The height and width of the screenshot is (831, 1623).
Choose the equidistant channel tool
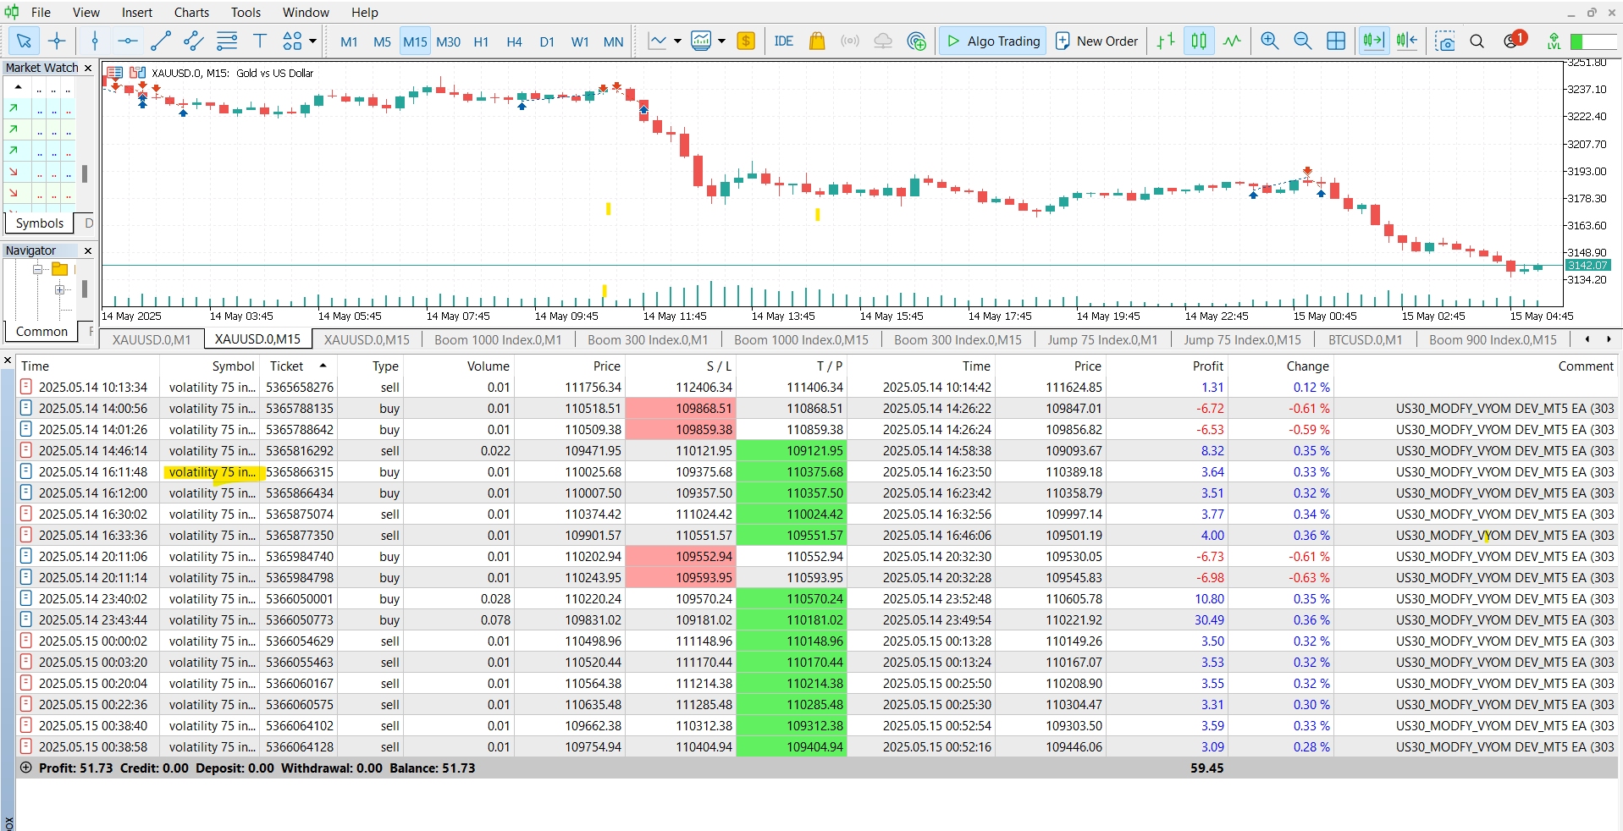[194, 41]
